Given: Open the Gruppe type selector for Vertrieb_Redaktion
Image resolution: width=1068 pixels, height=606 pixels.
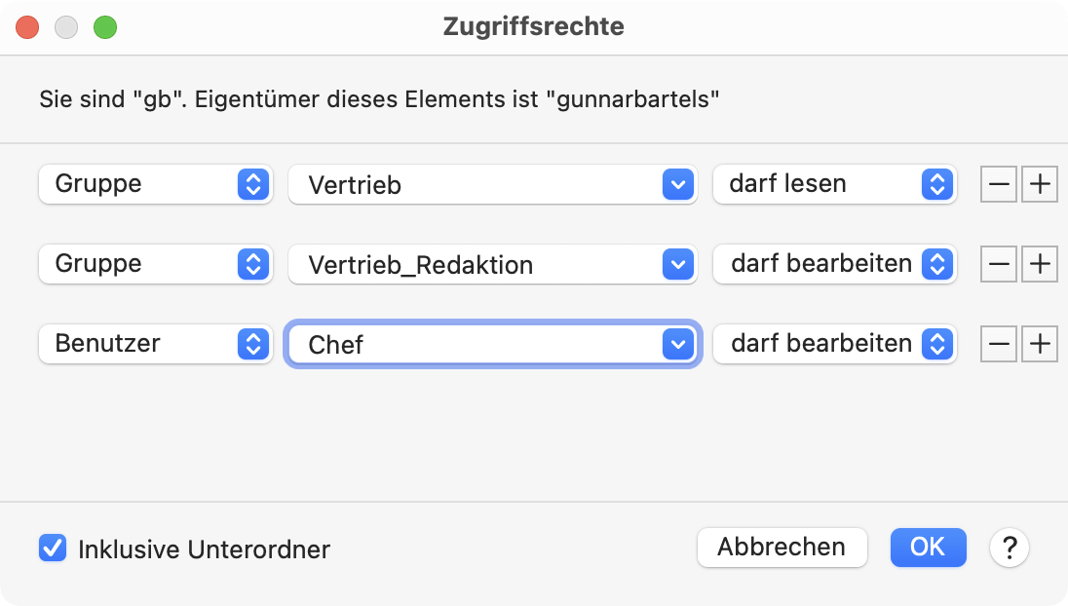Looking at the screenshot, I should [156, 263].
